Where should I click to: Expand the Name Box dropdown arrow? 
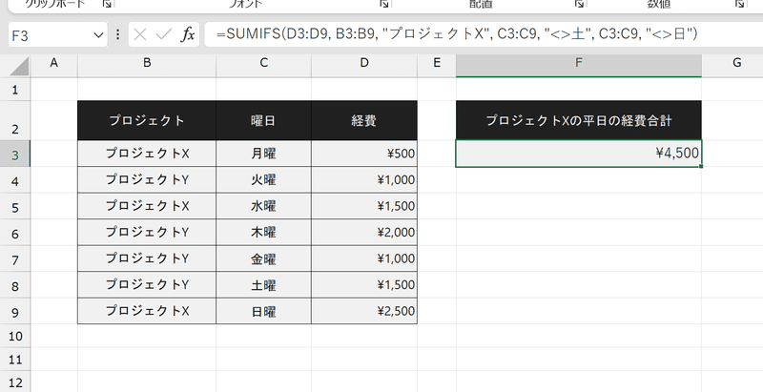(99, 34)
